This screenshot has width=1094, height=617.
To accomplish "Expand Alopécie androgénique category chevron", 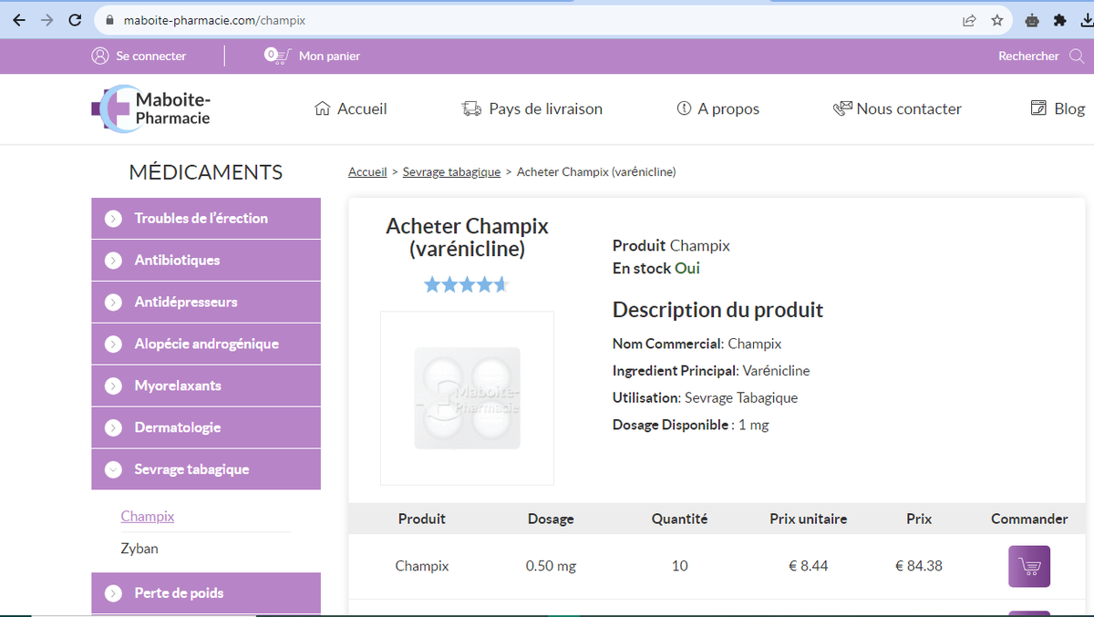I will pyautogui.click(x=113, y=344).
